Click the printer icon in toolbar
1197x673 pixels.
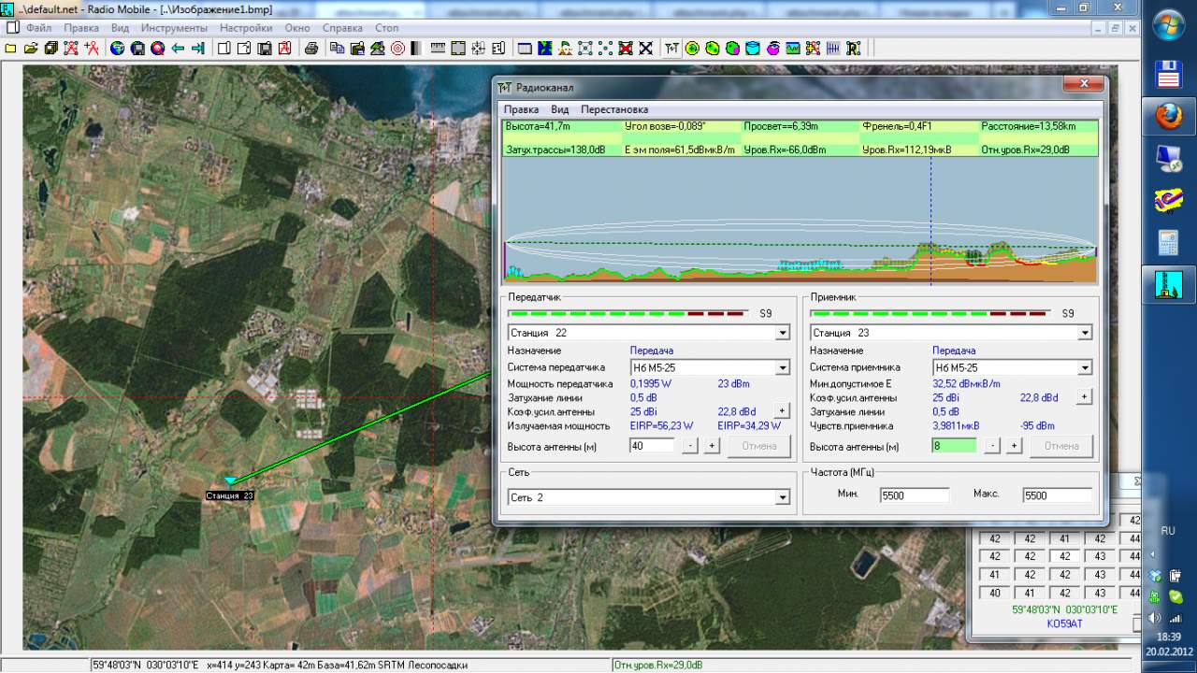pos(311,49)
